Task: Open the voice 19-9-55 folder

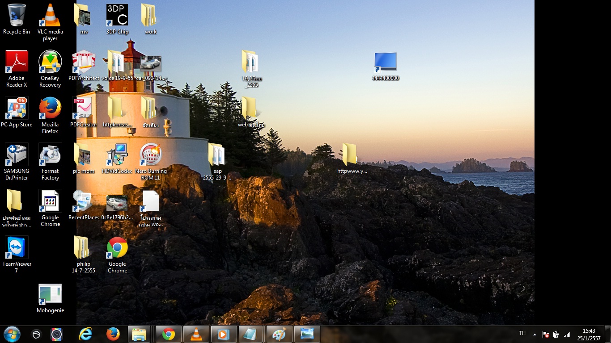Action: (117, 65)
